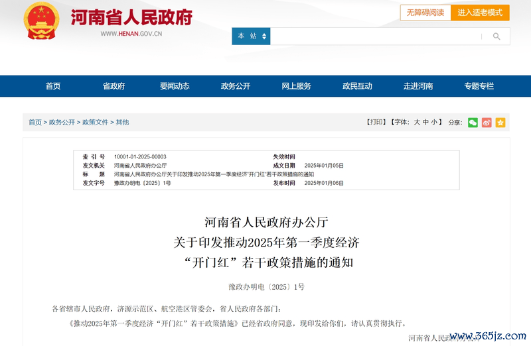Image resolution: width=531 pixels, height=346 pixels.
Task: Set font size to 大
Action: click(x=417, y=122)
